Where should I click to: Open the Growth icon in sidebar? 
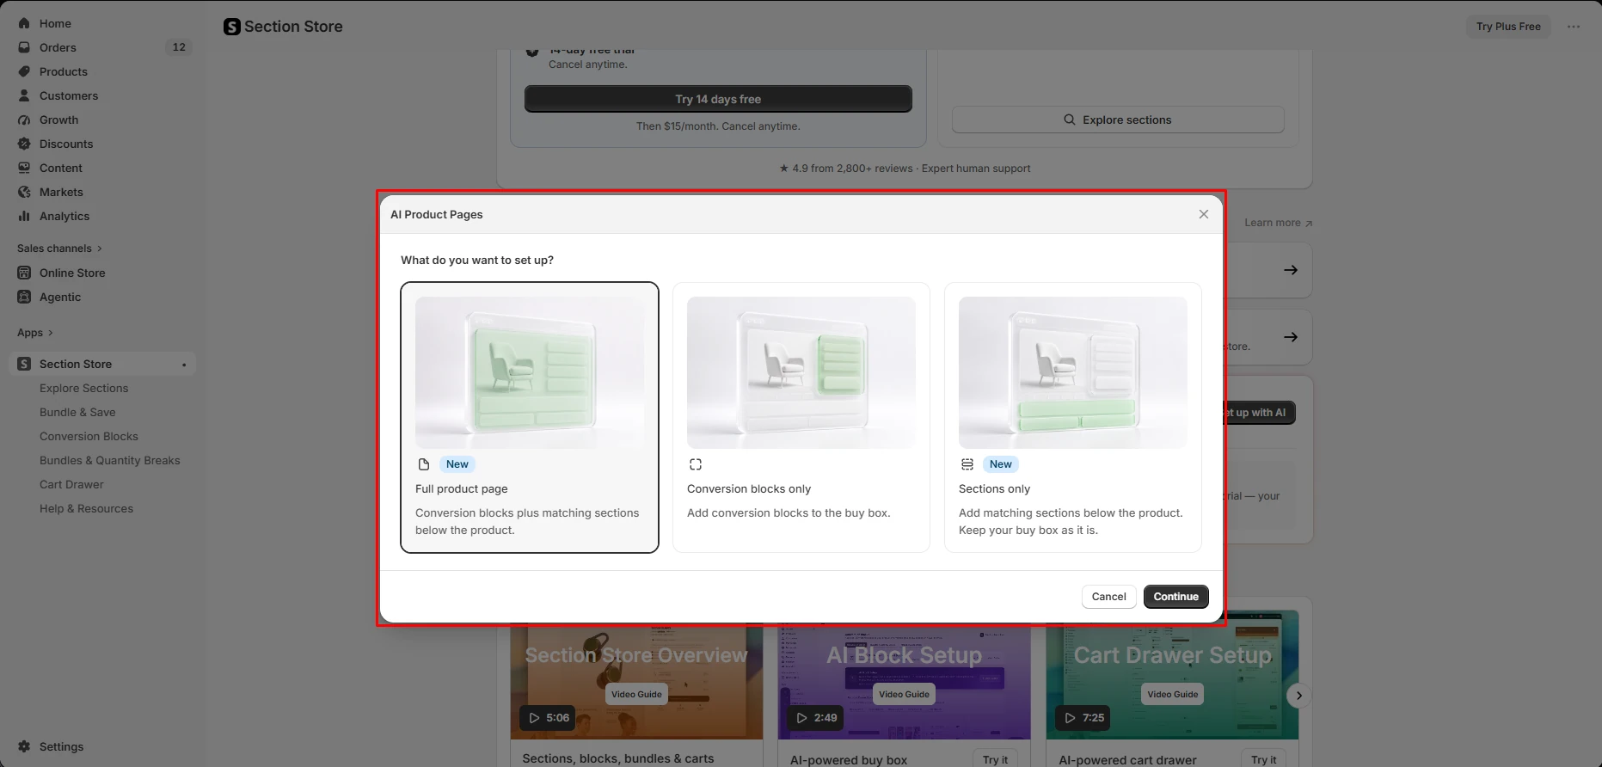point(24,120)
